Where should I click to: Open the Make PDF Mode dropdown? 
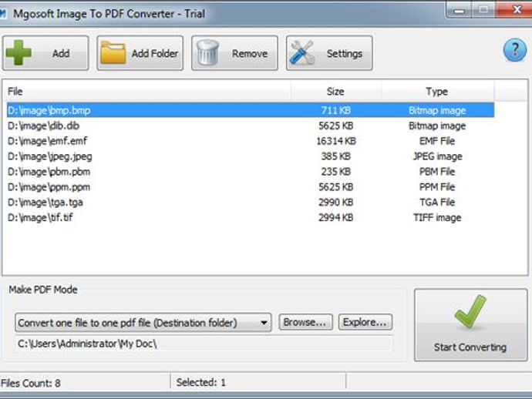(x=143, y=323)
